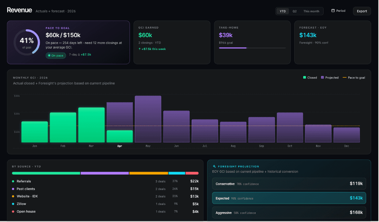Select the Zillow source label

coord(21,204)
